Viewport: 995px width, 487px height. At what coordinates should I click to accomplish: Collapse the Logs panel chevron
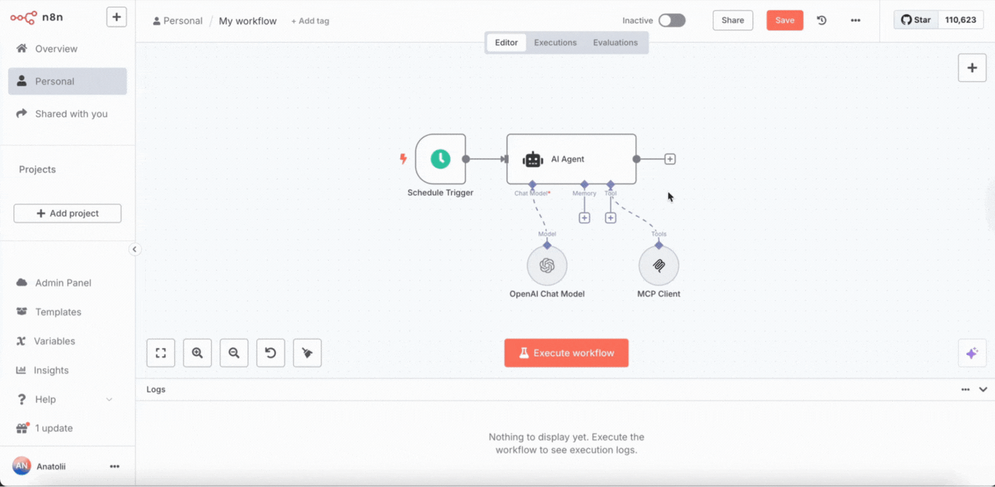983,389
